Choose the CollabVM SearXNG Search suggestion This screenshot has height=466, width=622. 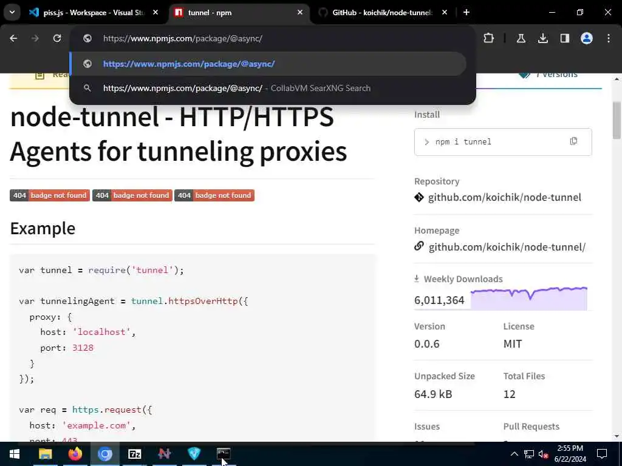(x=268, y=88)
